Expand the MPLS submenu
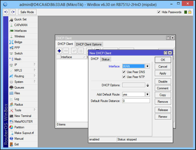 coord(35,70)
